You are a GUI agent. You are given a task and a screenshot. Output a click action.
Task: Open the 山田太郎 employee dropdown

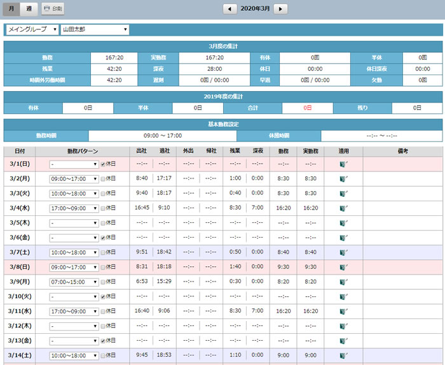[x=95, y=29]
